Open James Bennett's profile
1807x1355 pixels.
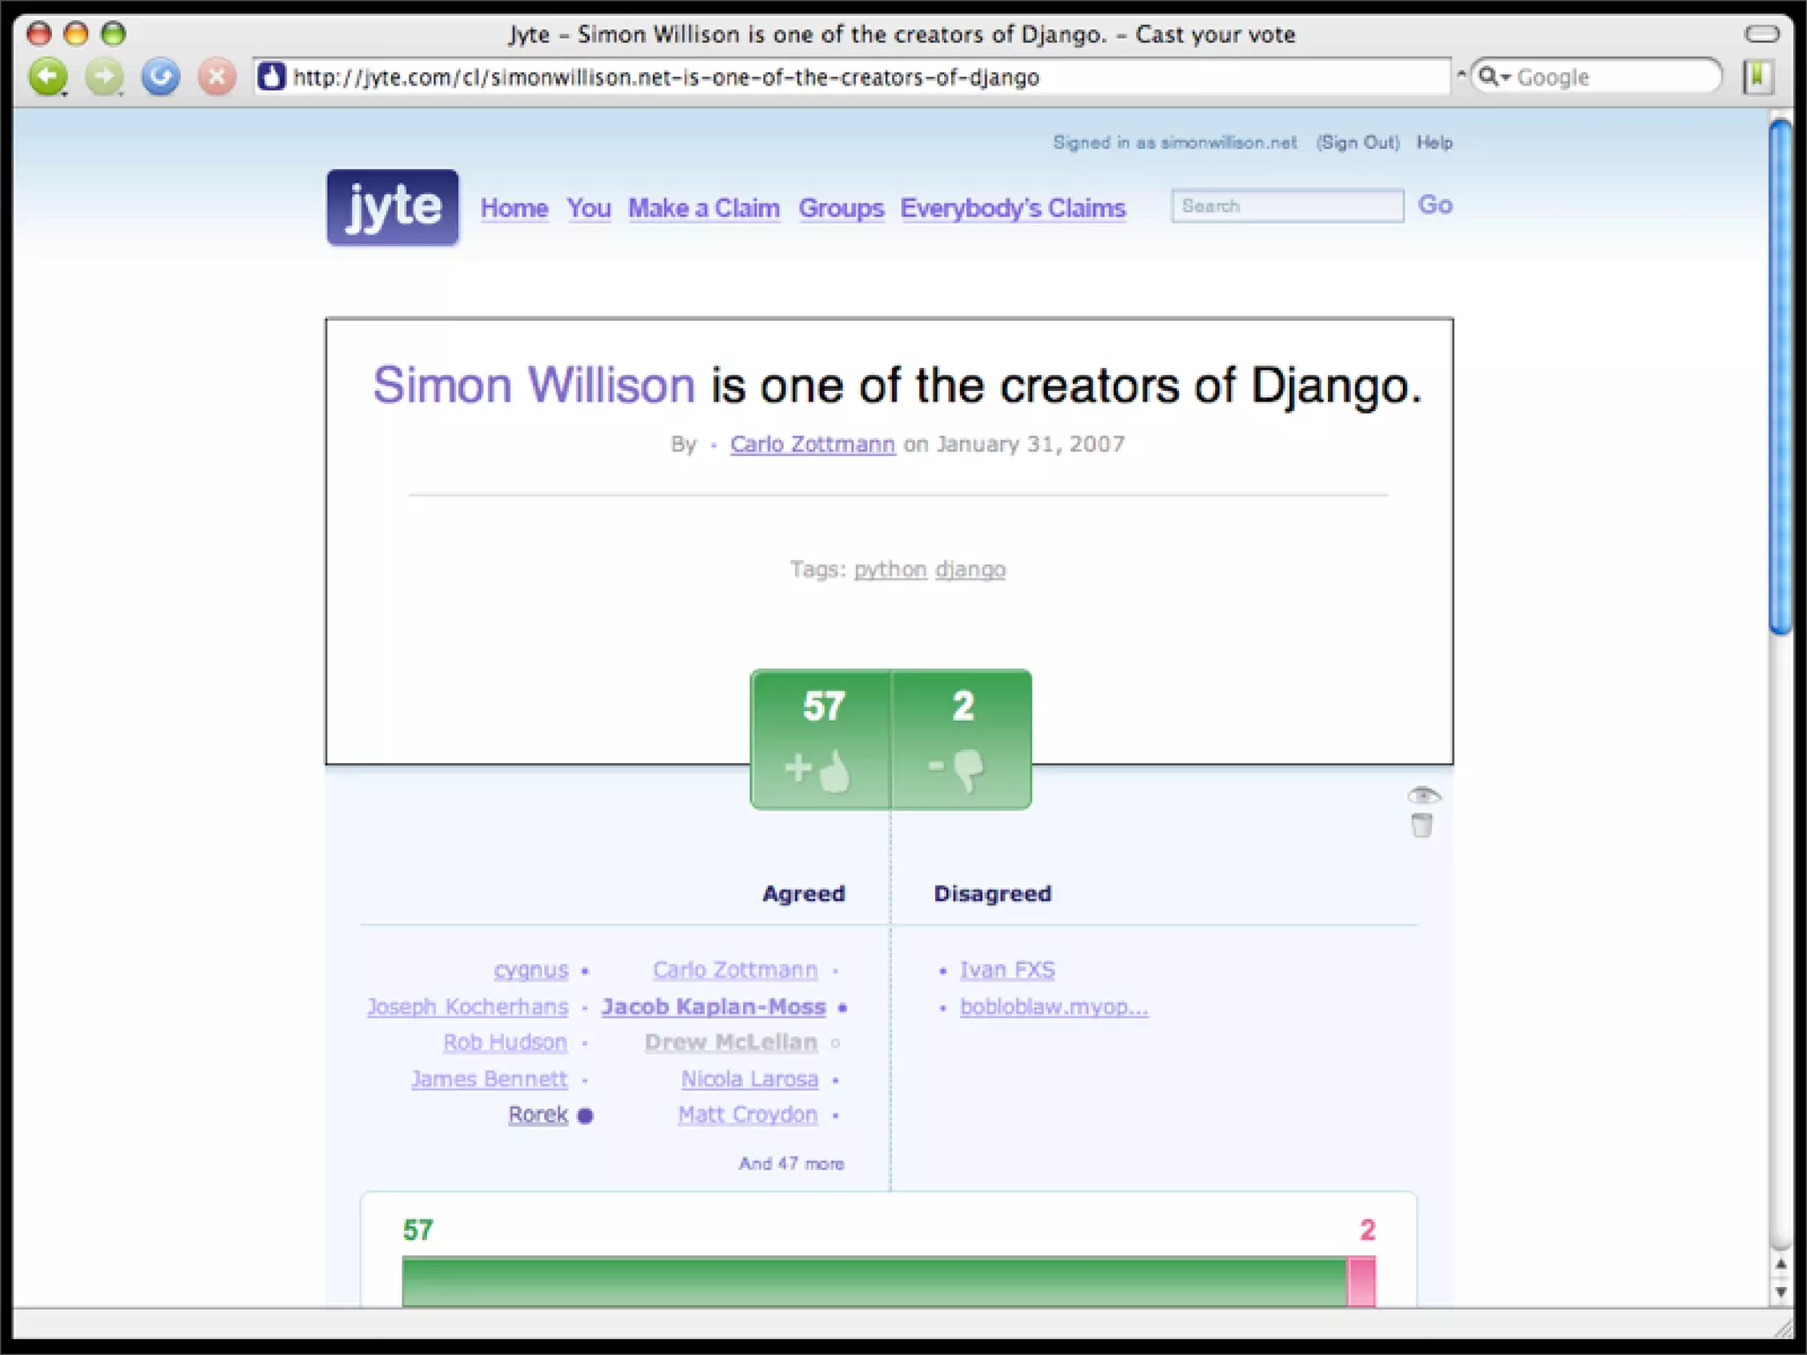[490, 1079]
